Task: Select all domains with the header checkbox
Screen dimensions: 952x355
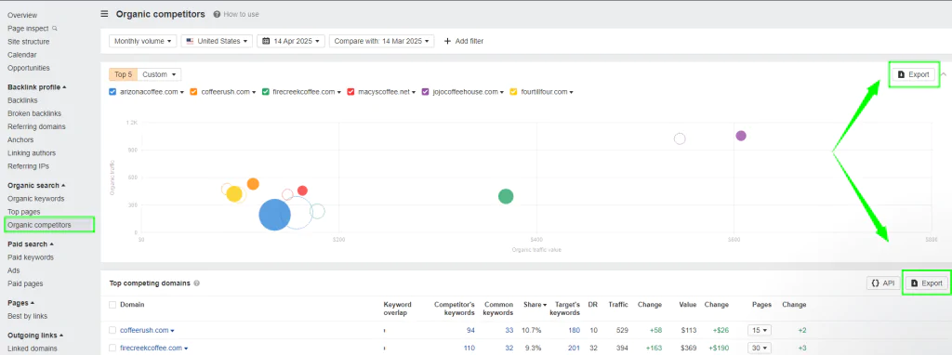Action: pyautogui.click(x=112, y=305)
